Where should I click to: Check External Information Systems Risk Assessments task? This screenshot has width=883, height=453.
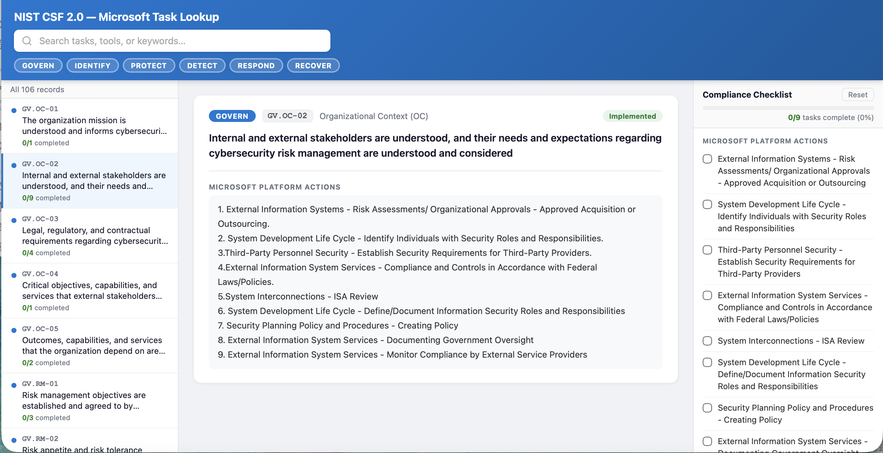707,159
